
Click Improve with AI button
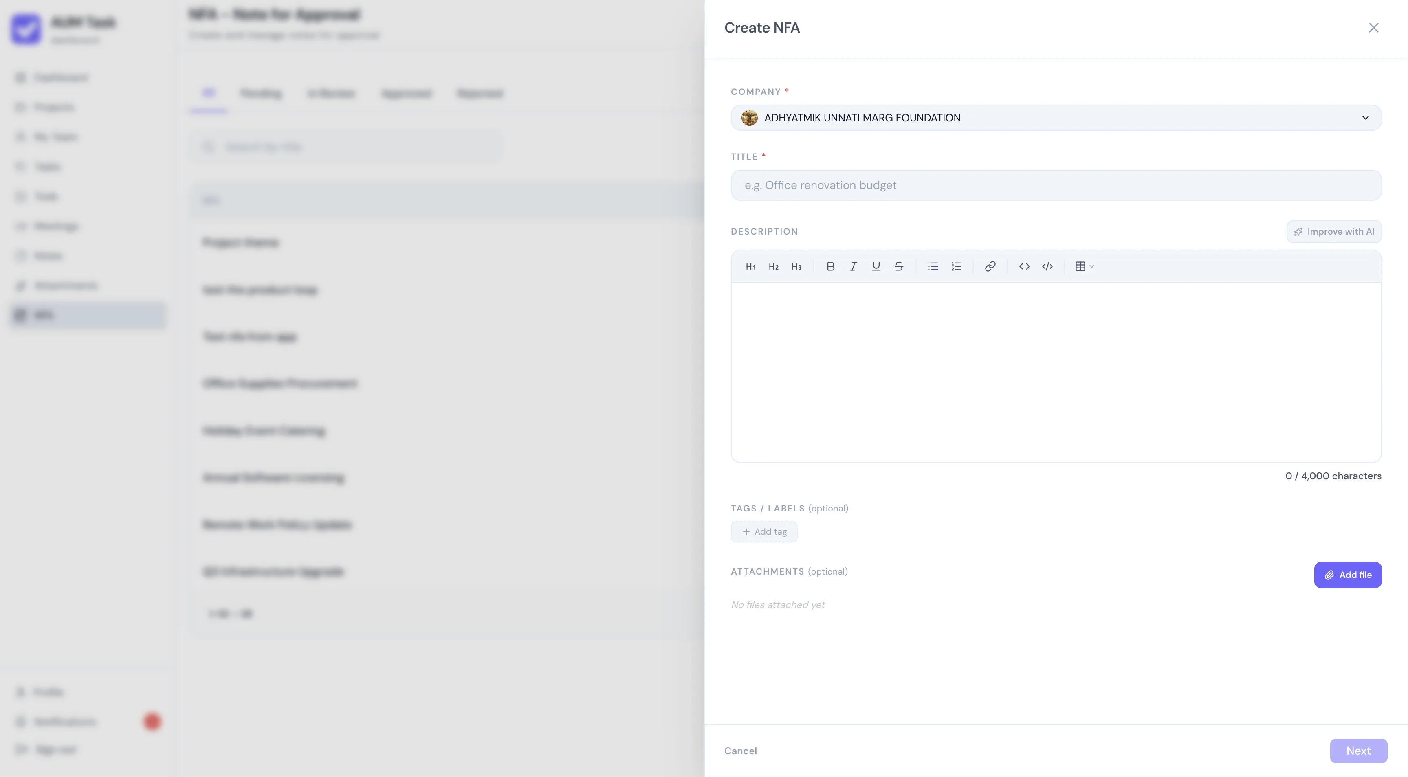pyautogui.click(x=1334, y=232)
